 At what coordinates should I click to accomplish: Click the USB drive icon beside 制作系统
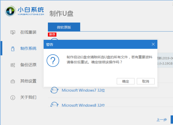pyautogui.click(x=13, y=49)
